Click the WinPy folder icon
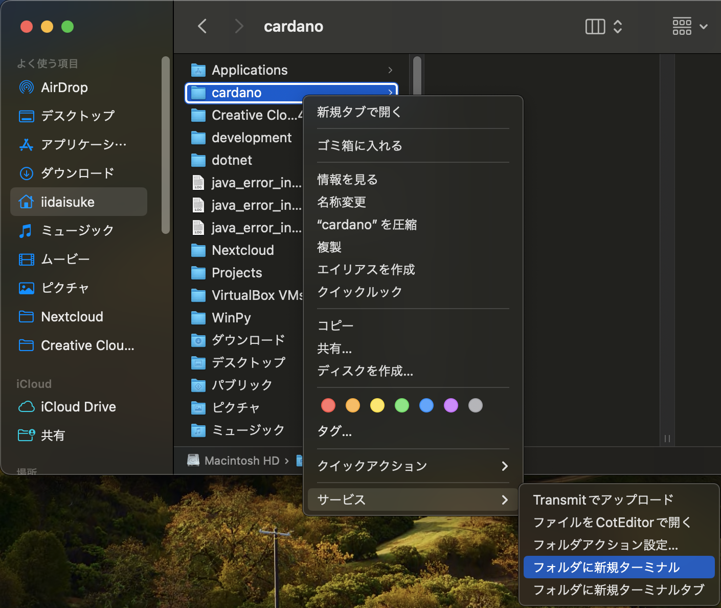This screenshot has width=721, height=608. click(198, 318)
